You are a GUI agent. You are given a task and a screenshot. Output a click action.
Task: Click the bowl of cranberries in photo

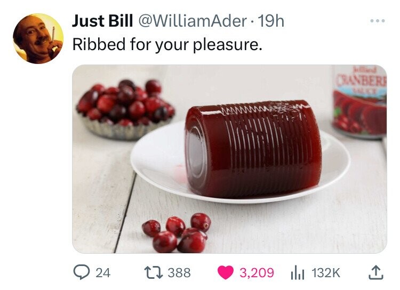[x=125, y=110]
